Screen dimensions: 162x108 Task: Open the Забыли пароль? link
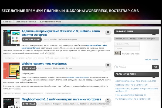click(152, 60)
